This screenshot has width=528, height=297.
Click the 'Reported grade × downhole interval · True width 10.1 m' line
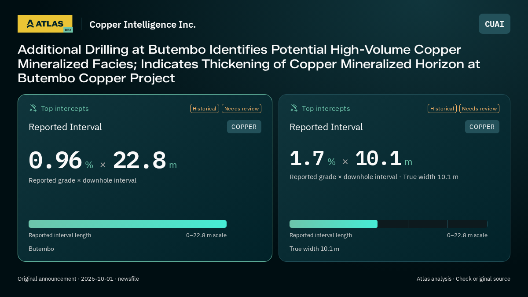point(374,177)
